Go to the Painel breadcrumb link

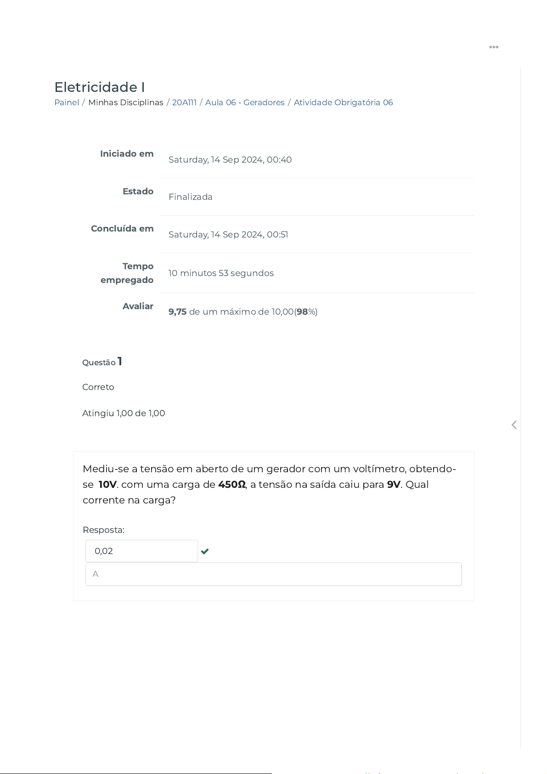(67, 102)
